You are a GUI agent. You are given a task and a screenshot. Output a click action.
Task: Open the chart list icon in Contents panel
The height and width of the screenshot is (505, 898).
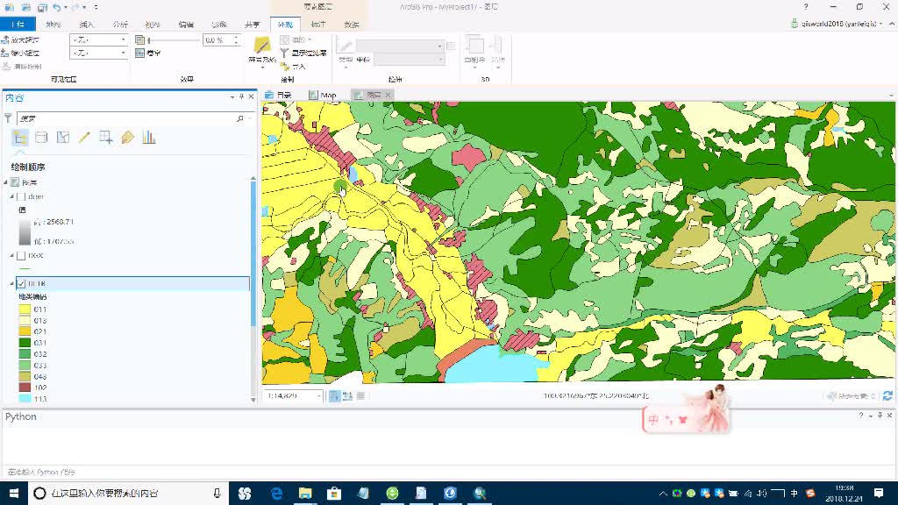point(147,137)
